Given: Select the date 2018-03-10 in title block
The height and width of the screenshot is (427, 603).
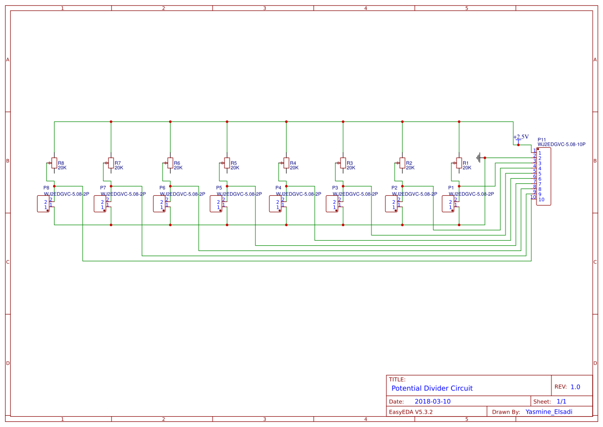Looking at the screenshot, I should tap(433, 401).
